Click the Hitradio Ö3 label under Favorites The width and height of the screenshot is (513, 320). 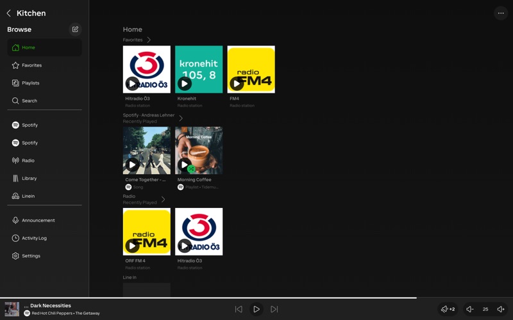point(137,99)
